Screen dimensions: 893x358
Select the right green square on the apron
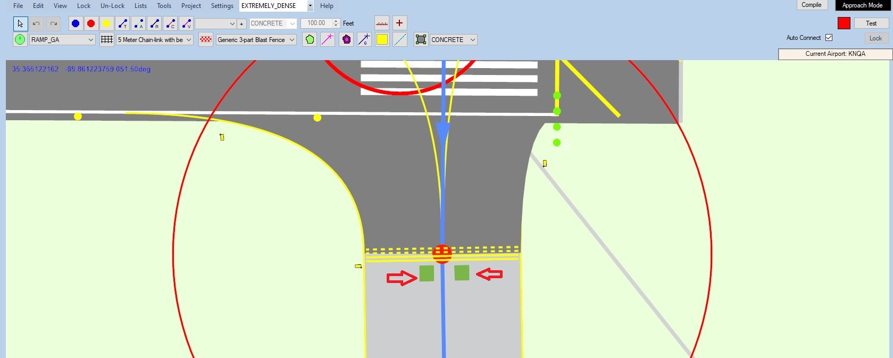[462, 273]
